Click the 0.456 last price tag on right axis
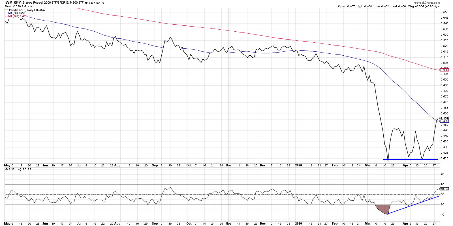Viewport: 453px width, 226px height. 444,118
